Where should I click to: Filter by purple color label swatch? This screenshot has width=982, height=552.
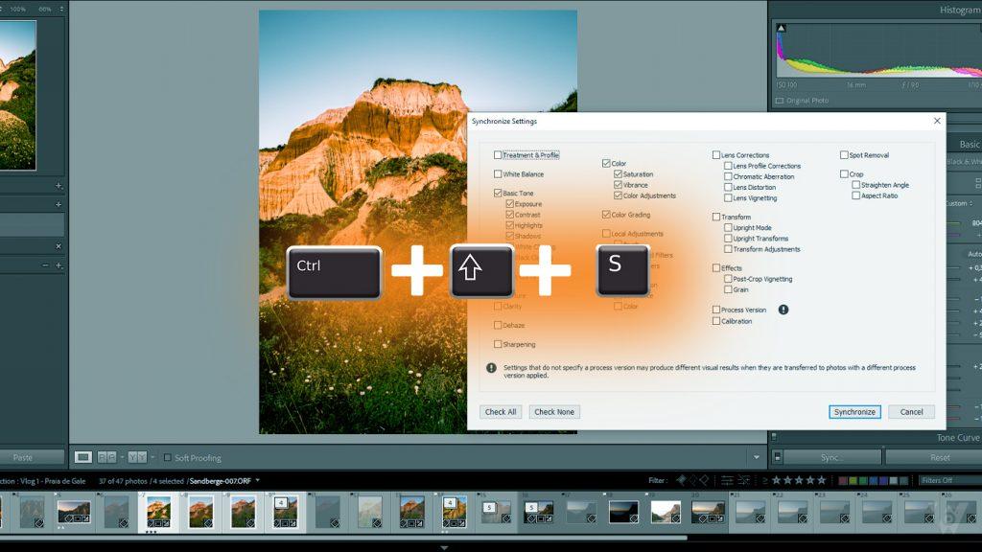(x=883, y=480)
